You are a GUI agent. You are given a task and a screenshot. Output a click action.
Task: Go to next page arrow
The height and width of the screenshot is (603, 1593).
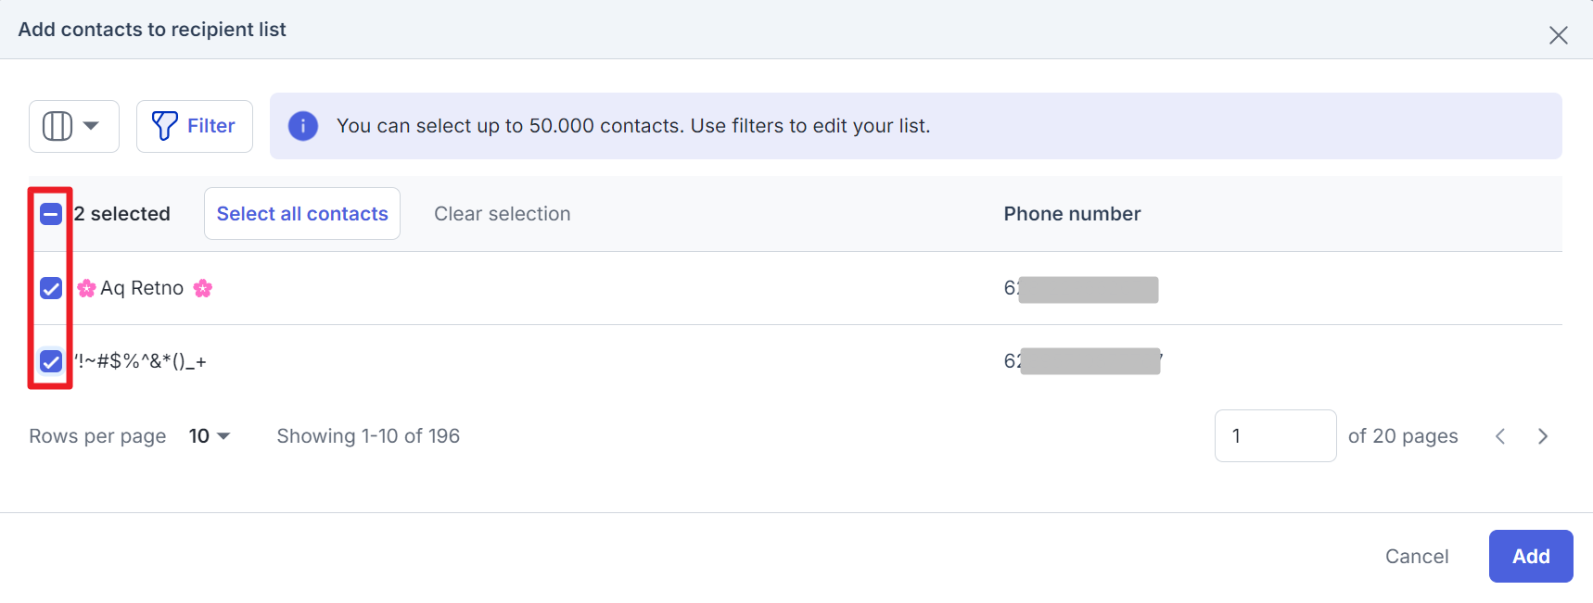tap(1543, 436)
